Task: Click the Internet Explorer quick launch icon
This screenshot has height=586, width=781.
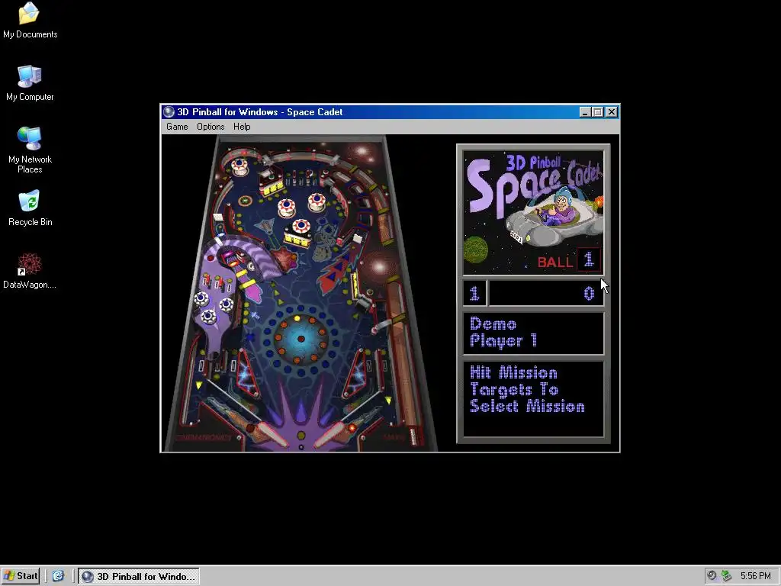Action: click(58, 576)
